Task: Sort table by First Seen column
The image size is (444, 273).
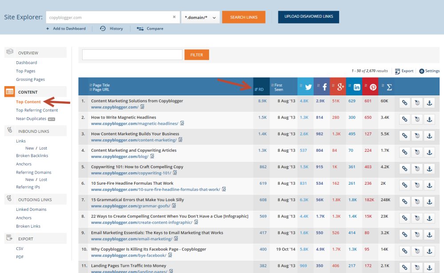Action: pyautogui.click(x=277, y=87)
